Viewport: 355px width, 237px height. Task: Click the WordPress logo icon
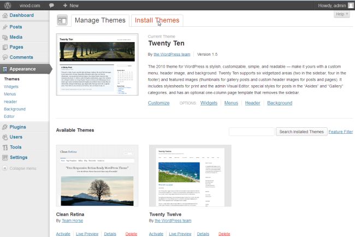click(x=8, y=5)
